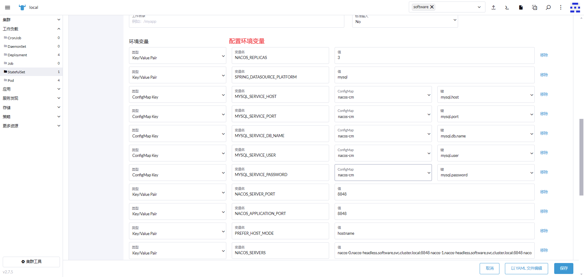Open the three-dot more options menu
584x277 pixels.
tap(561, 8)
